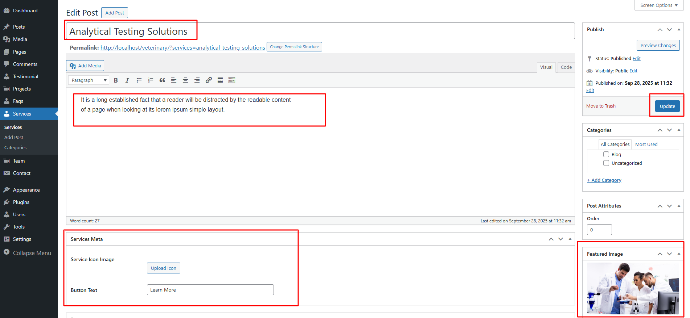Move this post to Trash

pyautogui.click(x=601, y=106)
